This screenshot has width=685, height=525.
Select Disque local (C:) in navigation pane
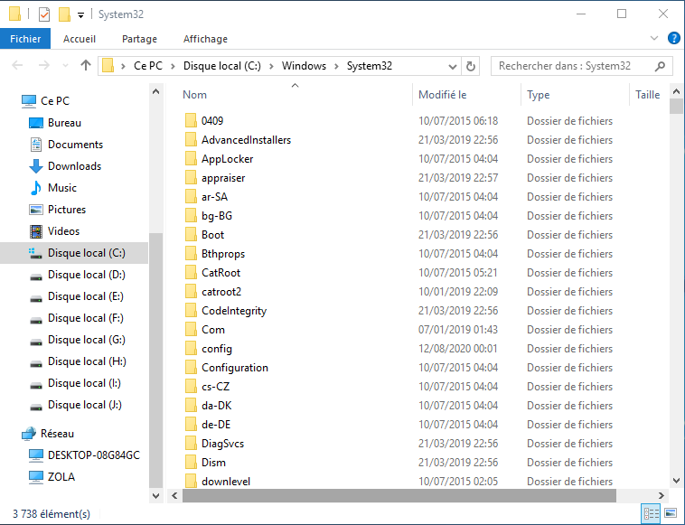(x=74, y=253)
